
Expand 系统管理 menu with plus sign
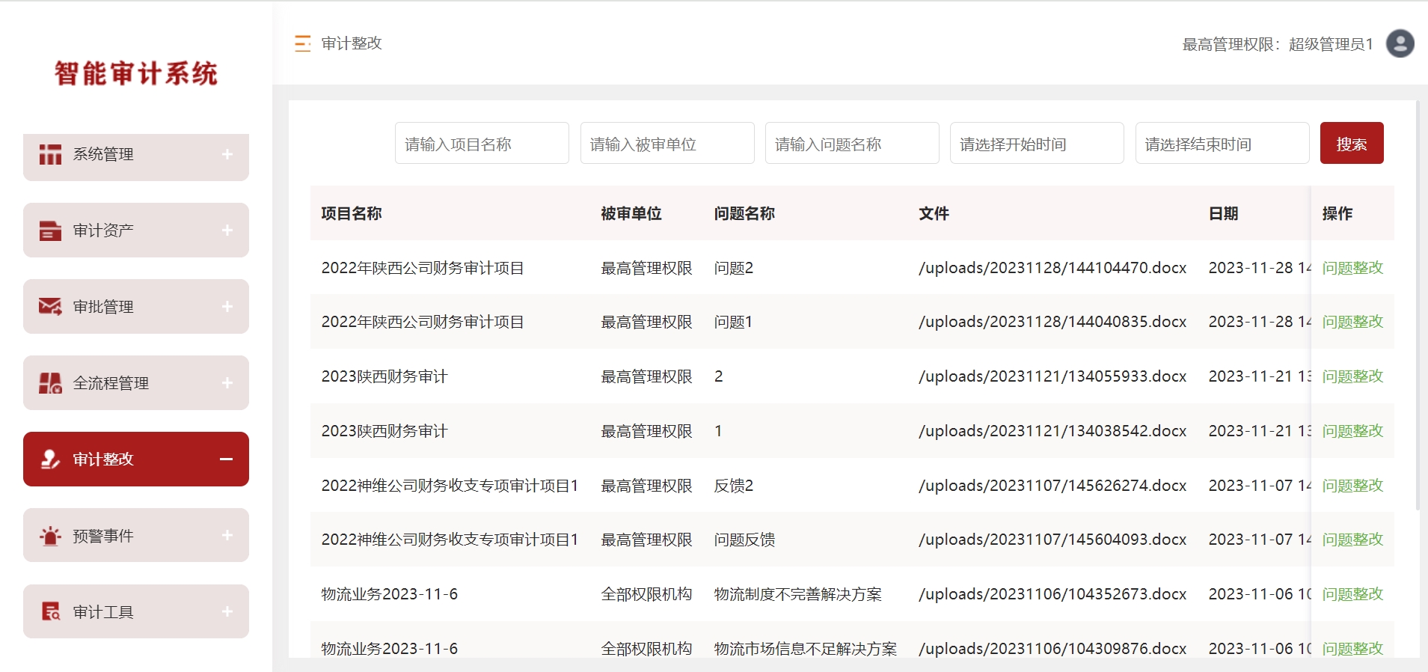coord(227,154)
